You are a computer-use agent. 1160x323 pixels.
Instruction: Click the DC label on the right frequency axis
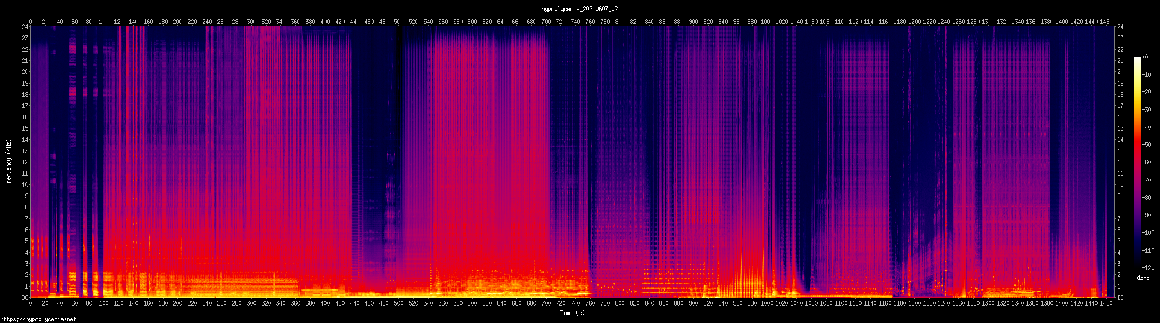coord(1120,298)
